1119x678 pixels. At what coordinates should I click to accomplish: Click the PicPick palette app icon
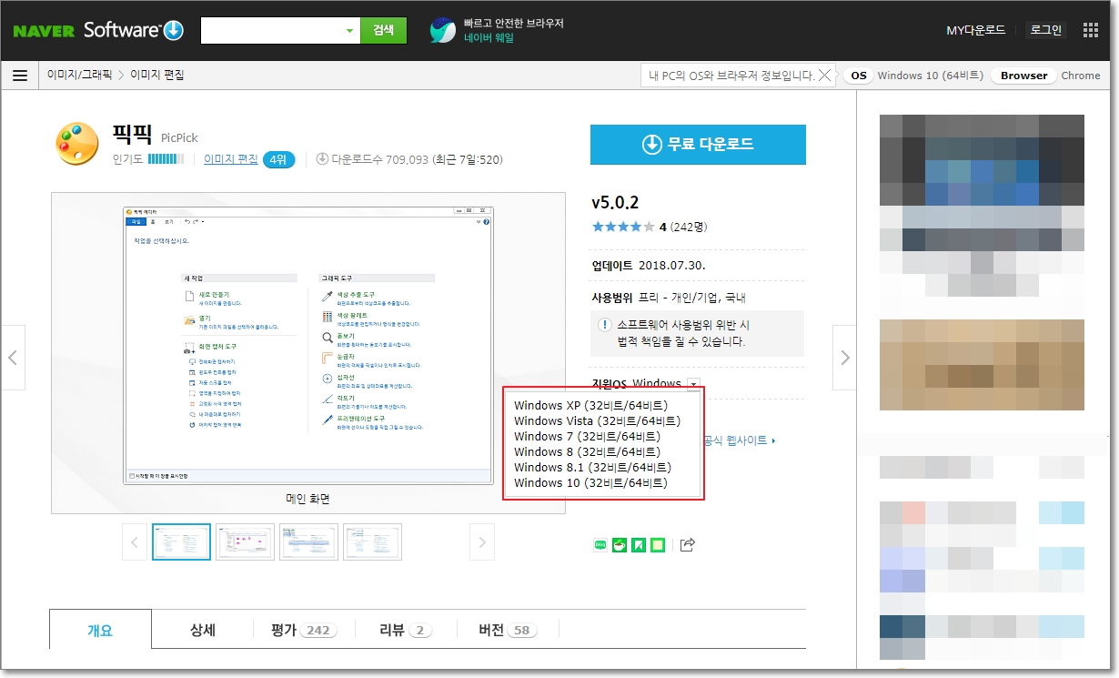point(76,144)
